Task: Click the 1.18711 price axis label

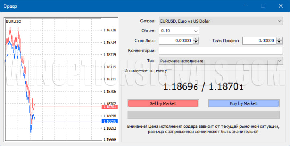Action: click(x=110, y=79)
